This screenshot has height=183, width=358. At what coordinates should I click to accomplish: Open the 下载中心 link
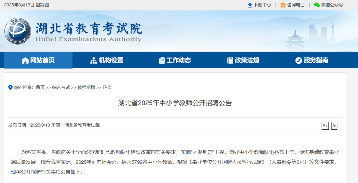pyautogui.click(x=263, y=5)
